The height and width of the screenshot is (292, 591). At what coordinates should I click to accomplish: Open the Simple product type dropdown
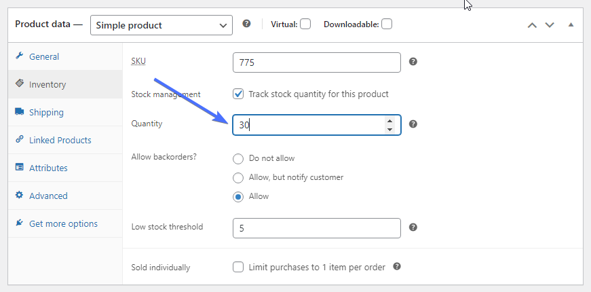click(161, 25)
